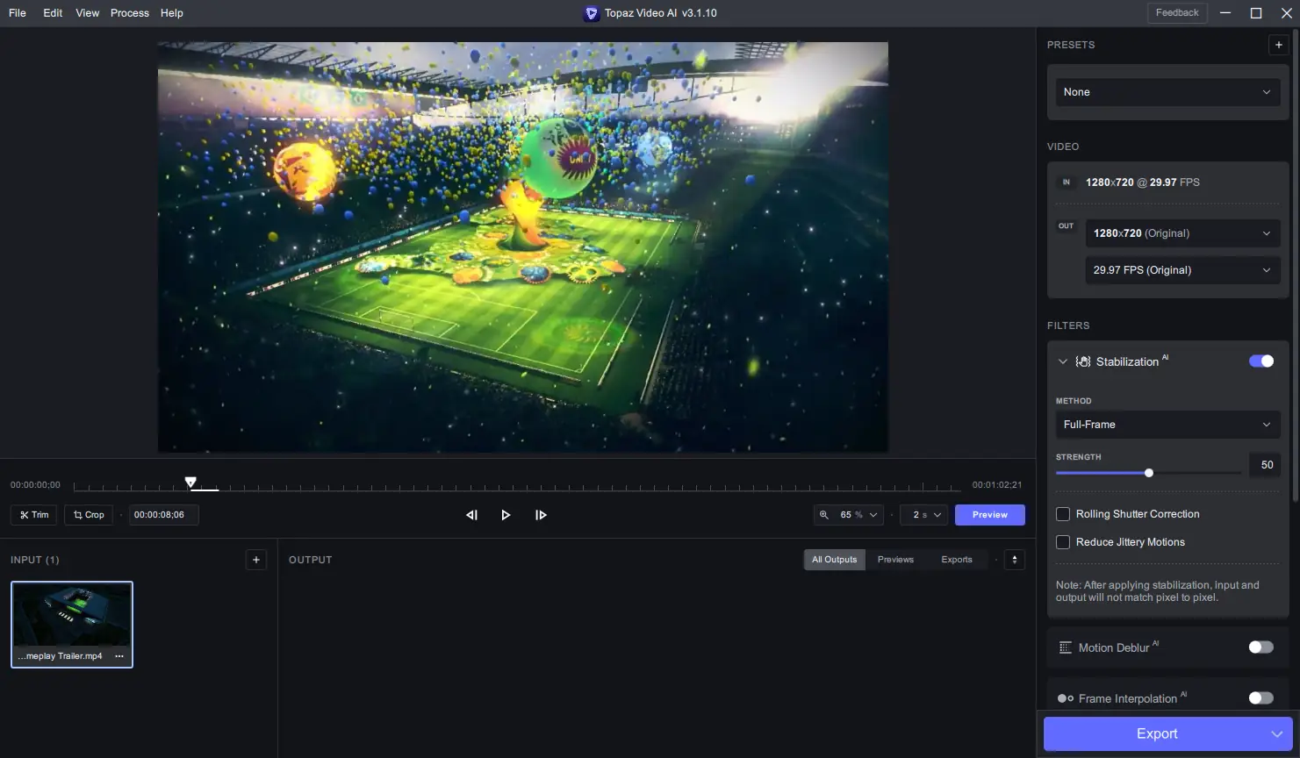
Task: Collapse the Stabilization filter section
Action: (x=1063, y=361)
